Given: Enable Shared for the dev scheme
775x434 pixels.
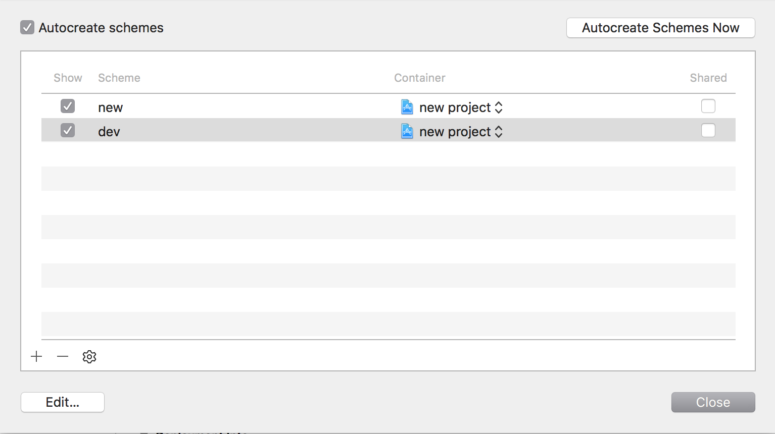Looking at the screenshot, I should click(x=708, y=131).
